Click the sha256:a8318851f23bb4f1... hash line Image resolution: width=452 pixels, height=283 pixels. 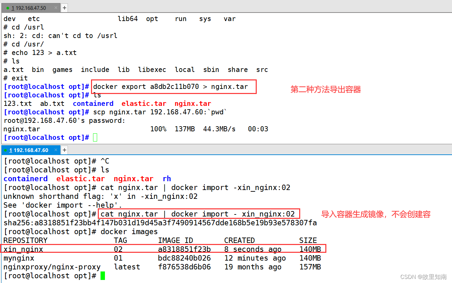click(160, 223)
